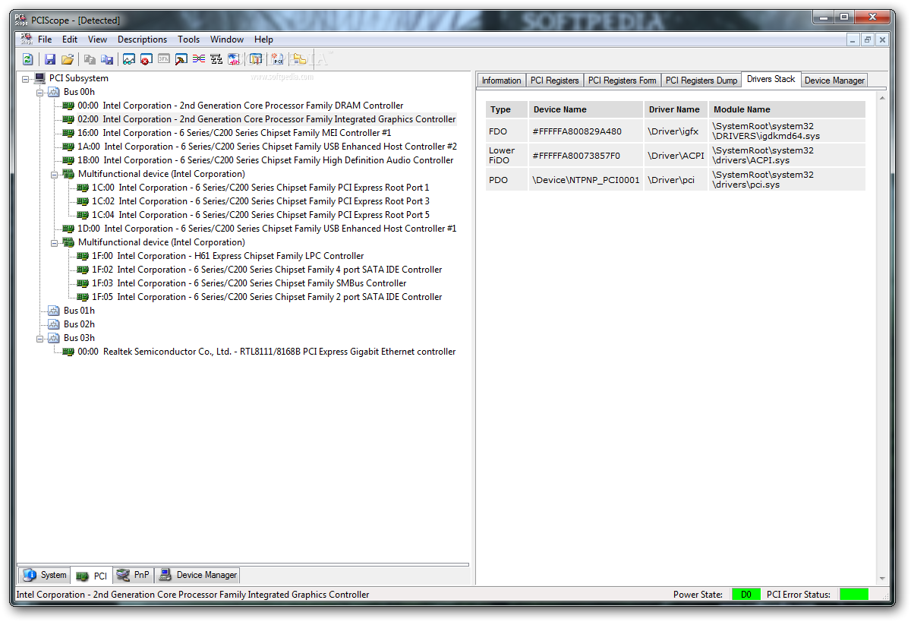
Task: Switch to the PnP tab at the bottom
Action: (x=134, y=575)
